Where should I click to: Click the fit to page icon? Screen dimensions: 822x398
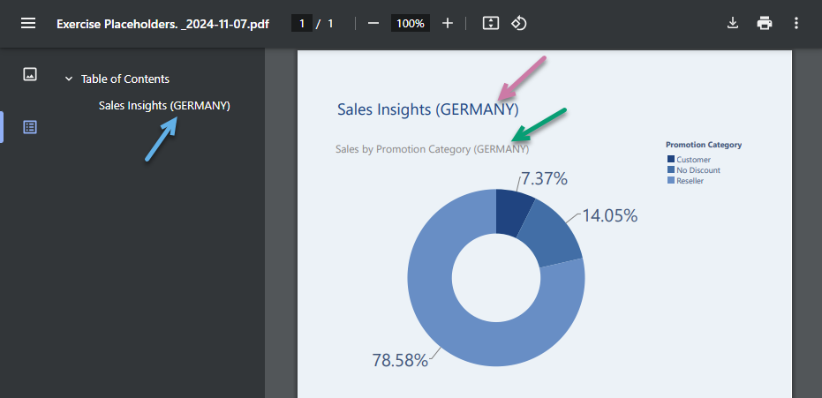point(491,24)
